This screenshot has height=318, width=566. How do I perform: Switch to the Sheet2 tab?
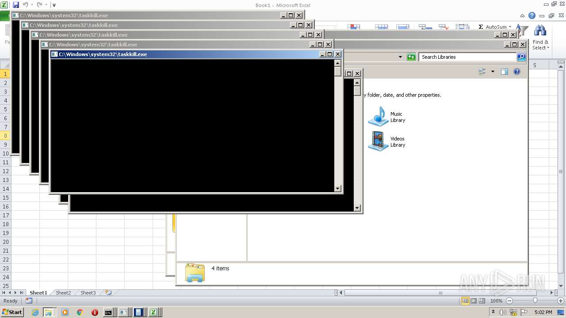click(63, 293)
